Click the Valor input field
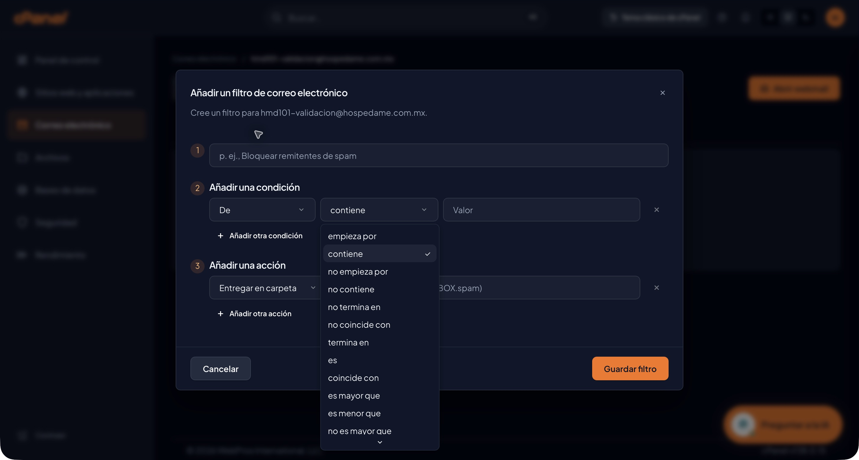This screenshot has width=859, height=460. click(x=541, y=210)
